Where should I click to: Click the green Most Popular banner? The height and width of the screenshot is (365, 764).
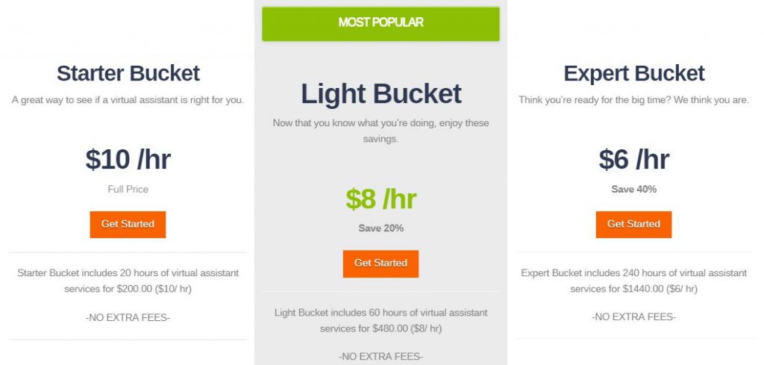pyautogui.click(x=381, y=23)
